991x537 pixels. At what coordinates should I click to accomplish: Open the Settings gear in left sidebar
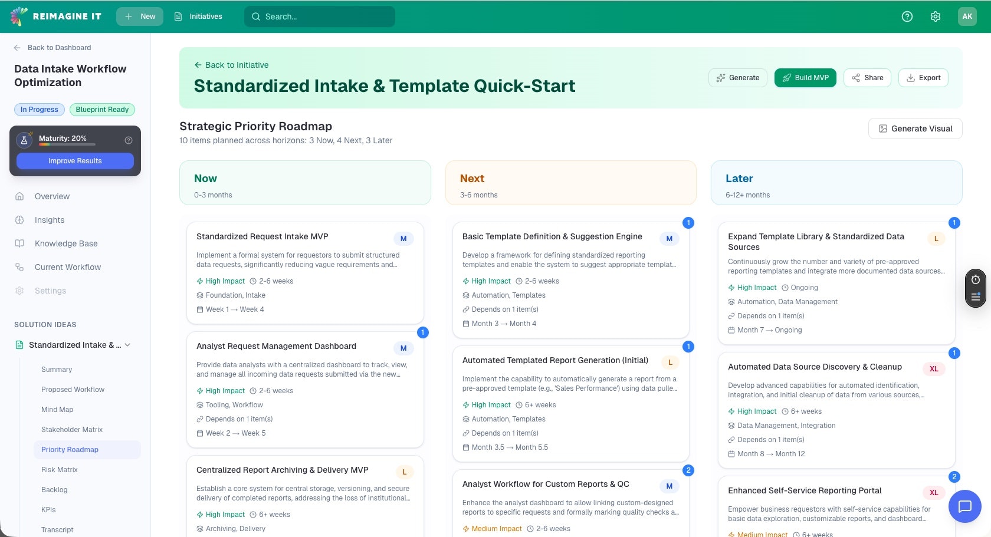click(18, 291)
